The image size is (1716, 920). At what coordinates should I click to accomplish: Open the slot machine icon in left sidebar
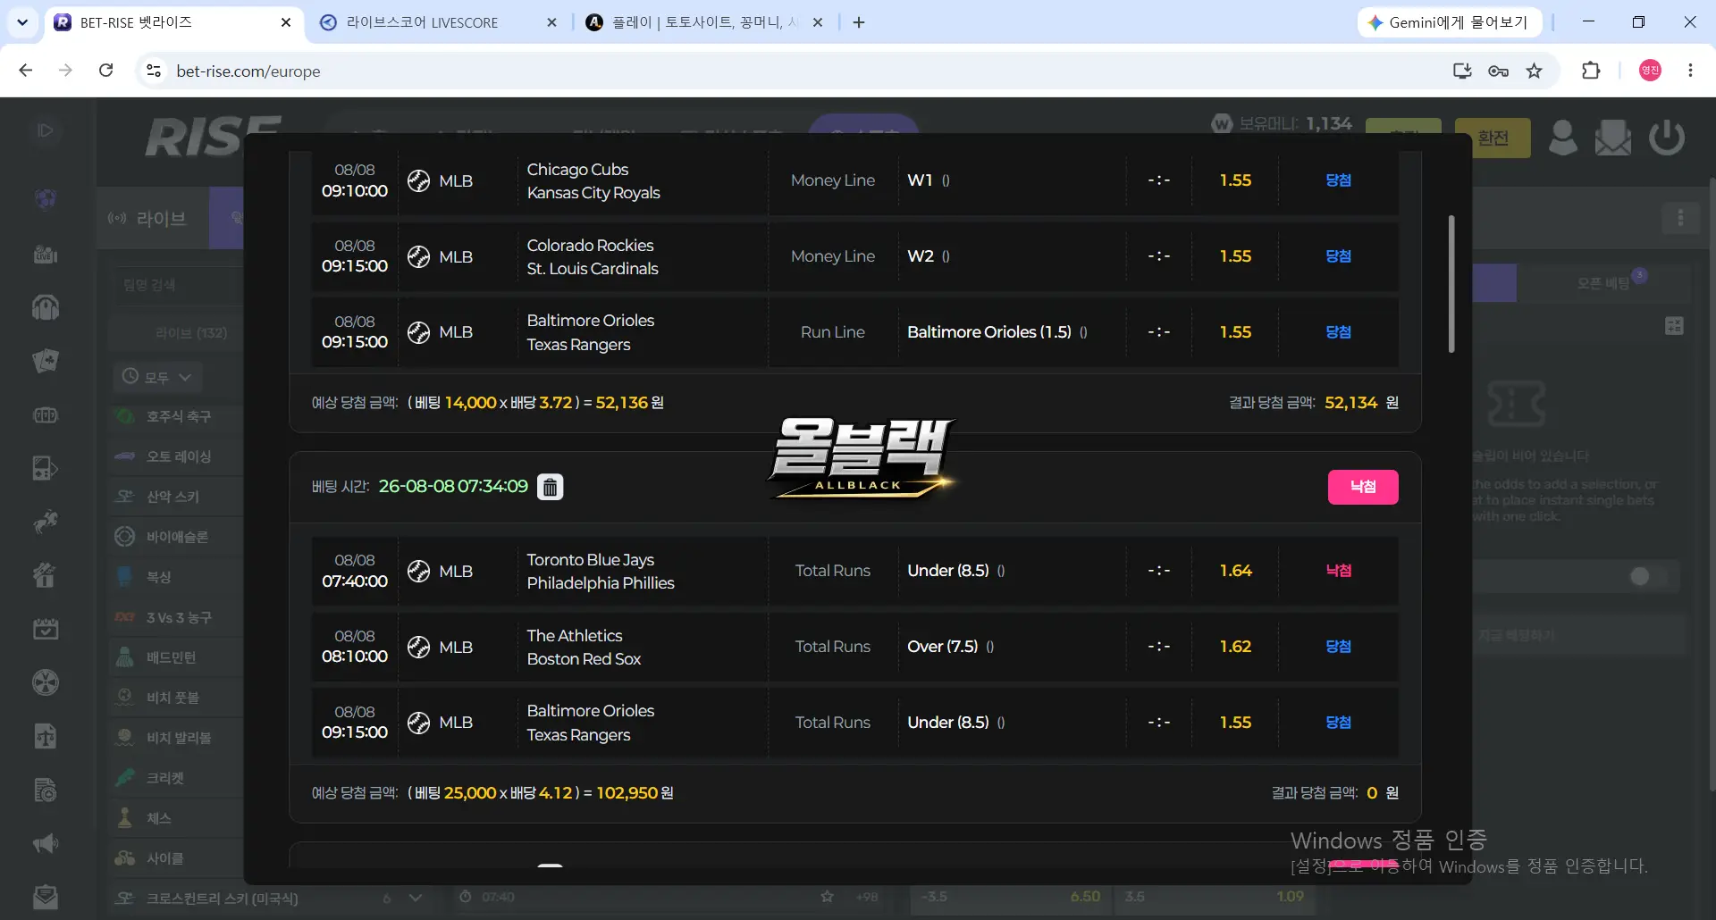pyautogui.click(x=46, y=415)
